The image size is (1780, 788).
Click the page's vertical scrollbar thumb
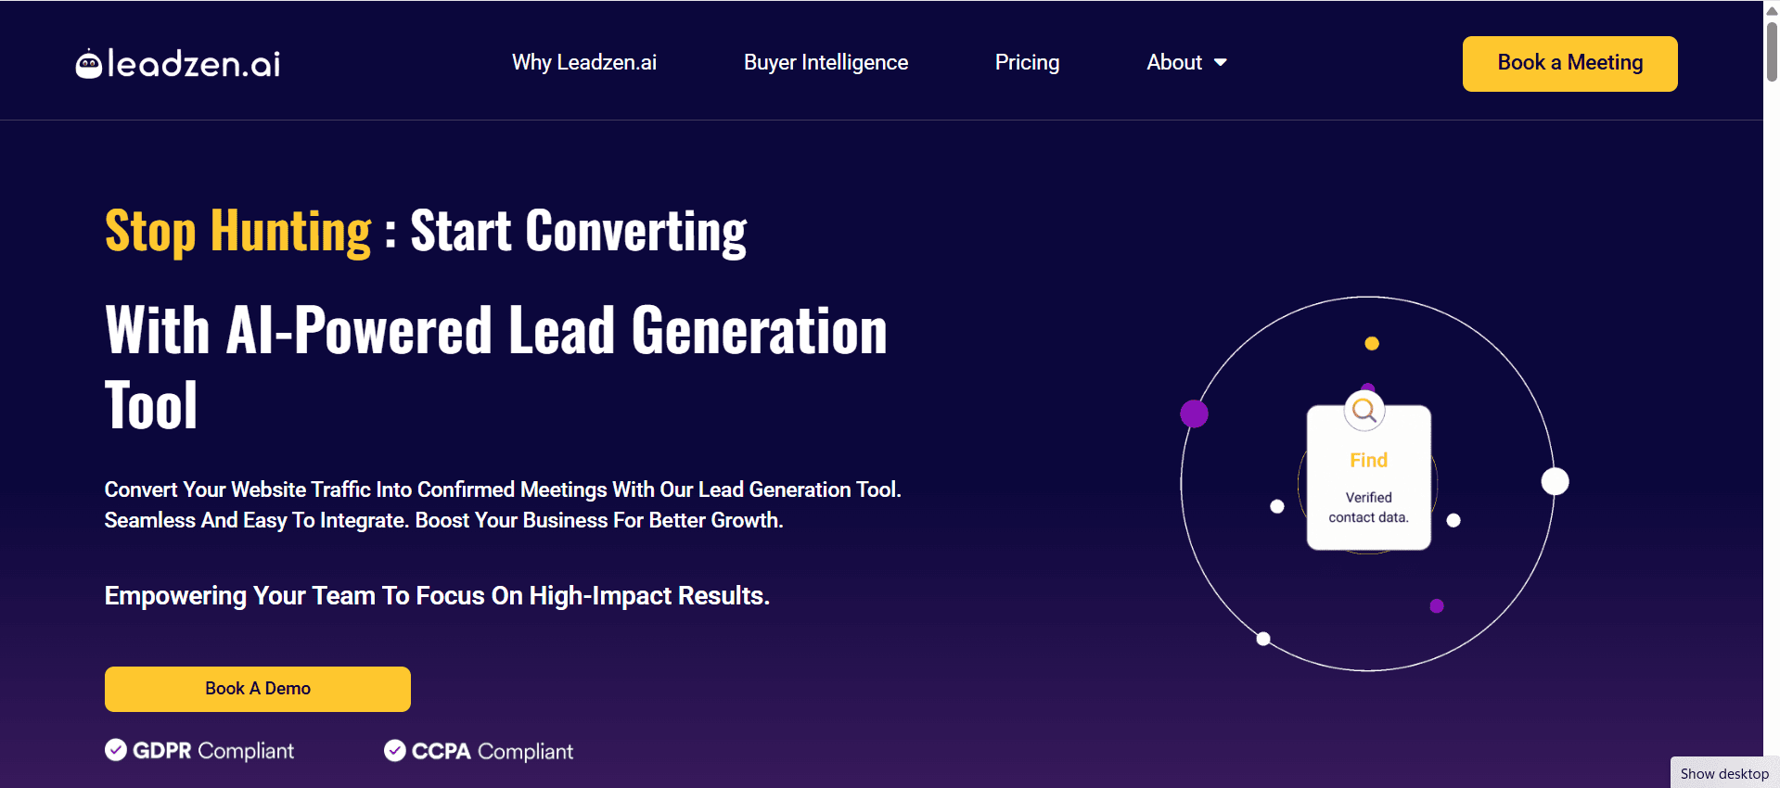[1772, 51]
